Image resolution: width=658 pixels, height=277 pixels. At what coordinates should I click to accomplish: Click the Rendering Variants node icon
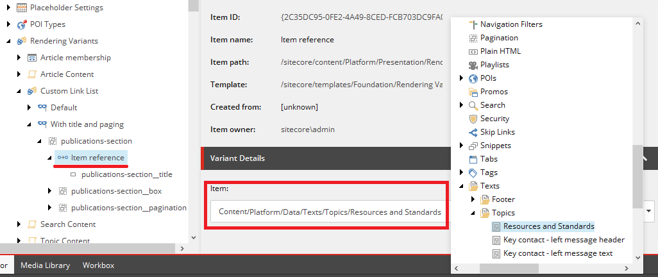pyautogui.click(x=21, y=41)
